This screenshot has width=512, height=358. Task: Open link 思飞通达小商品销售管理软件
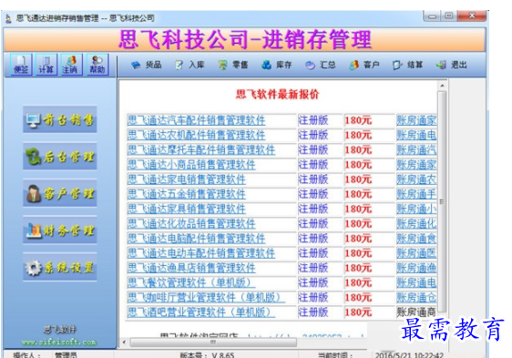(x=191, y=165)
